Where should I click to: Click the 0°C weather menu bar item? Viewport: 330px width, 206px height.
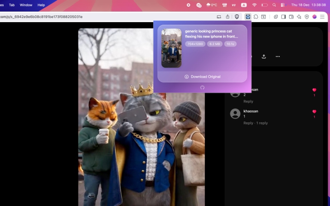[x=212, y=5]
